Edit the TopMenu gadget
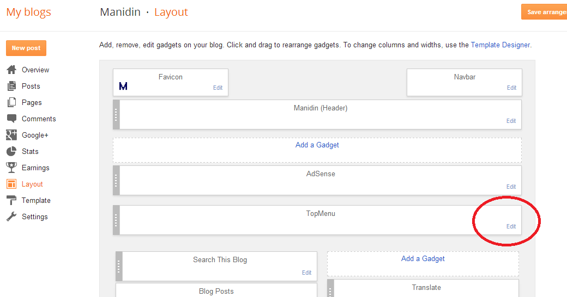 pyautogui.click(x=511, y=226)
